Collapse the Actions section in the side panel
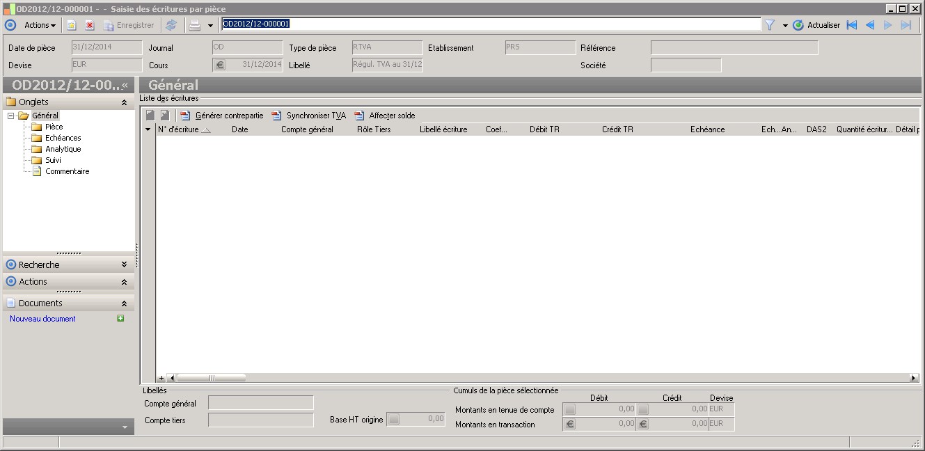The height and width of the screenshot is (451, 925). [x=124, y=282]
